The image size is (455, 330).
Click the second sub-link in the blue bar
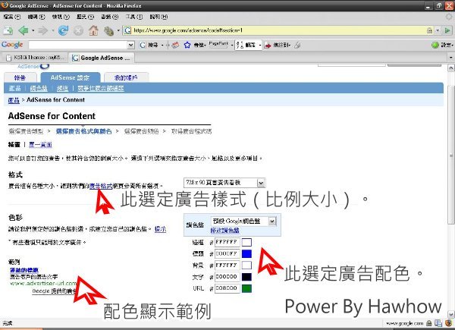(39, 88)
